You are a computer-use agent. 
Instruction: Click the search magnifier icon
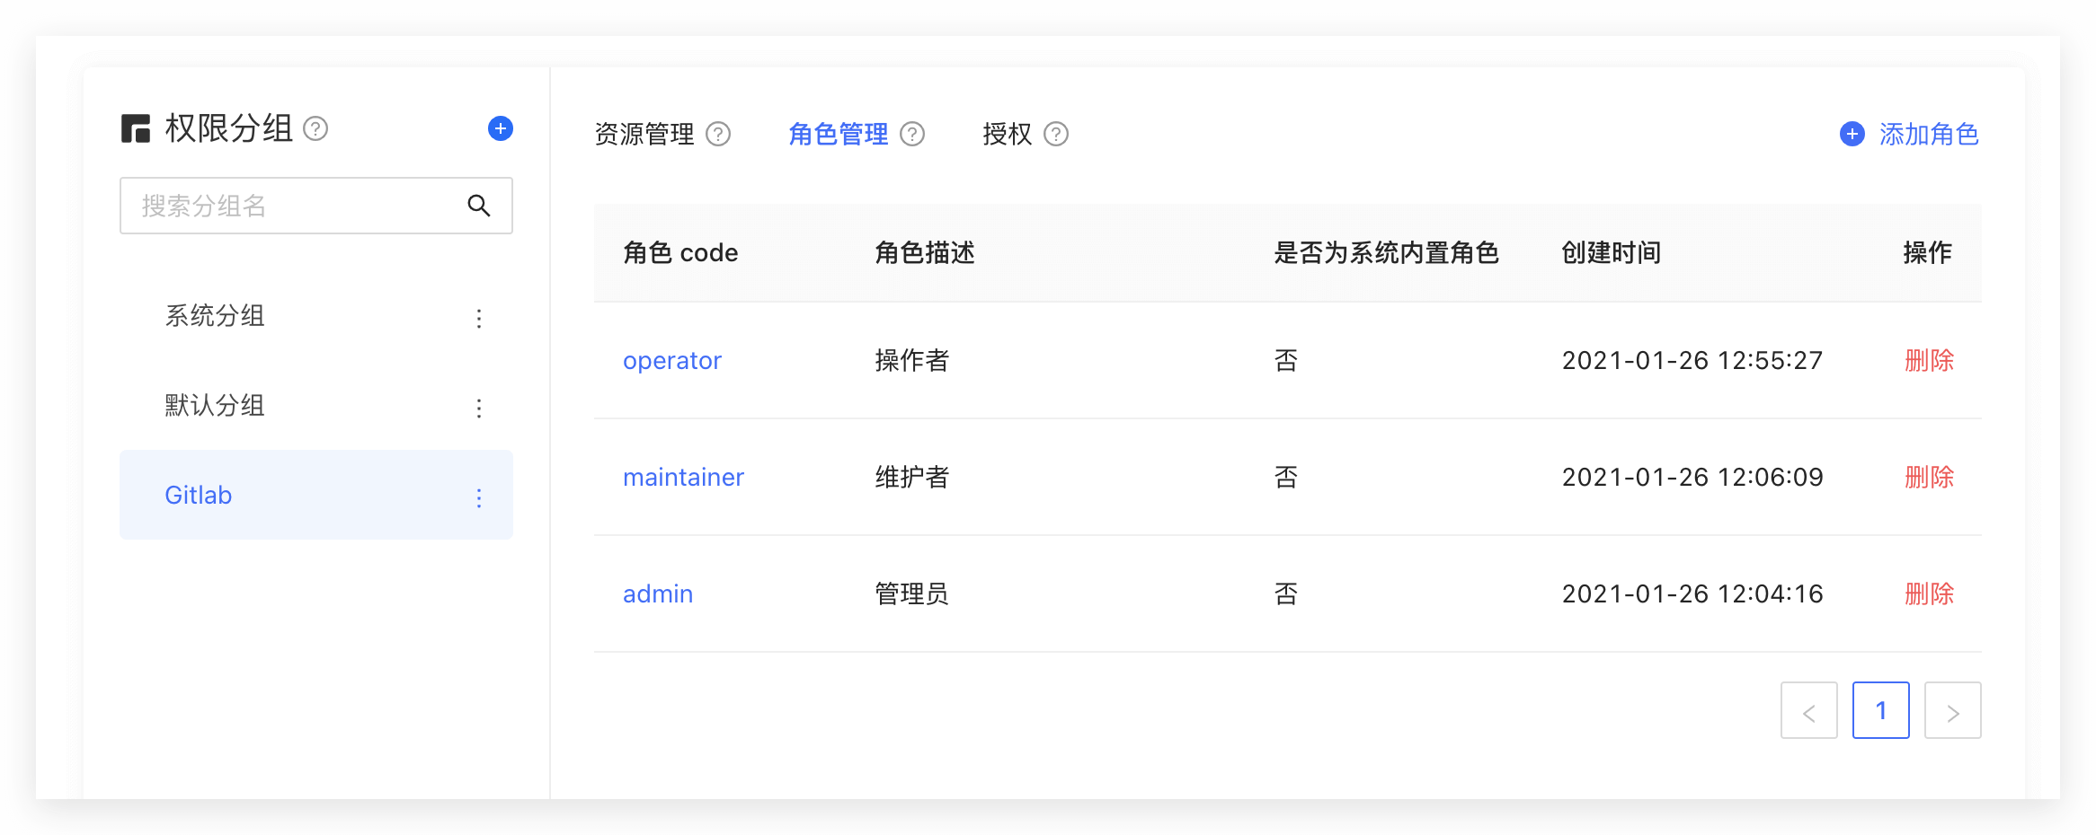click(x=479, y=206)
